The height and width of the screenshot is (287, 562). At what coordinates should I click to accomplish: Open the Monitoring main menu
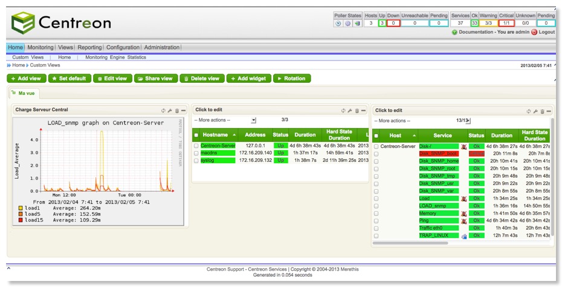pyautogui.click(x=40, y=47)
